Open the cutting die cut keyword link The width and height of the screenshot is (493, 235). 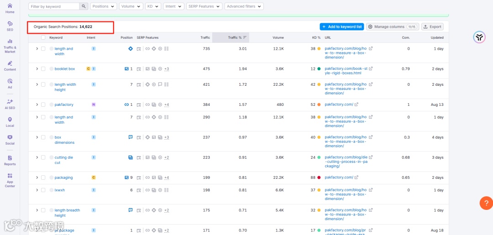[x=63, y=160]
